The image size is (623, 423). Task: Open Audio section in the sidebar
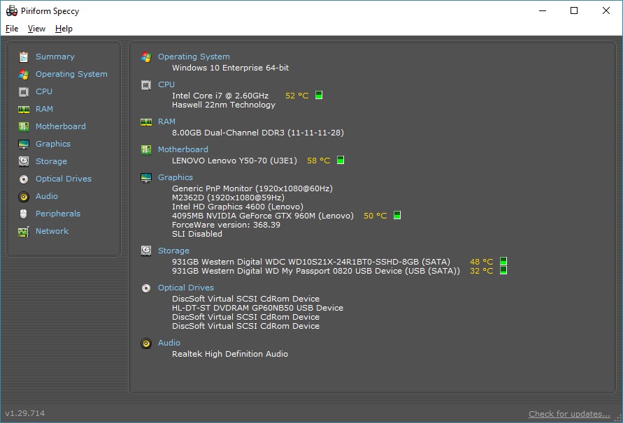[46, 196]
